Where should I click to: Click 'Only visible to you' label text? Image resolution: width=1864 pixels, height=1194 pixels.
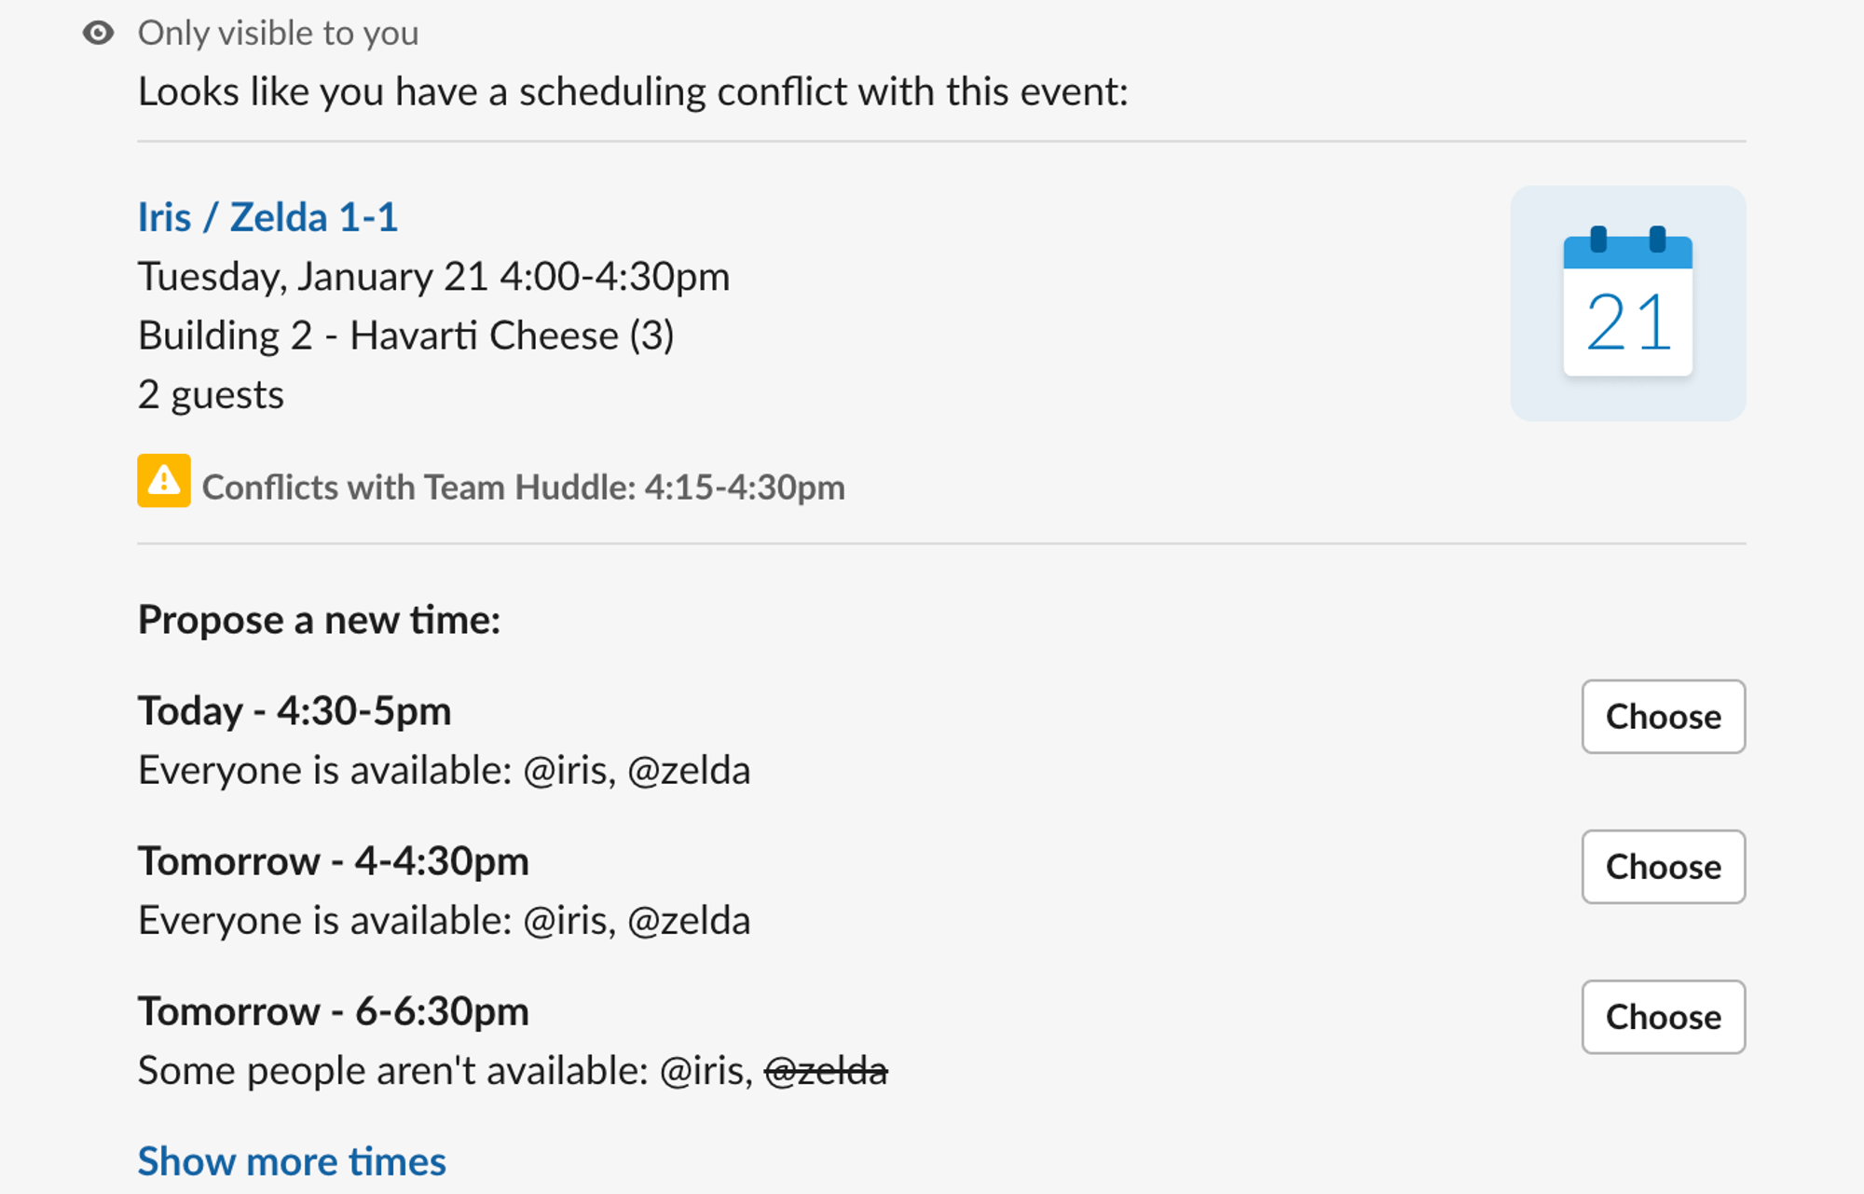click(279, 33)
